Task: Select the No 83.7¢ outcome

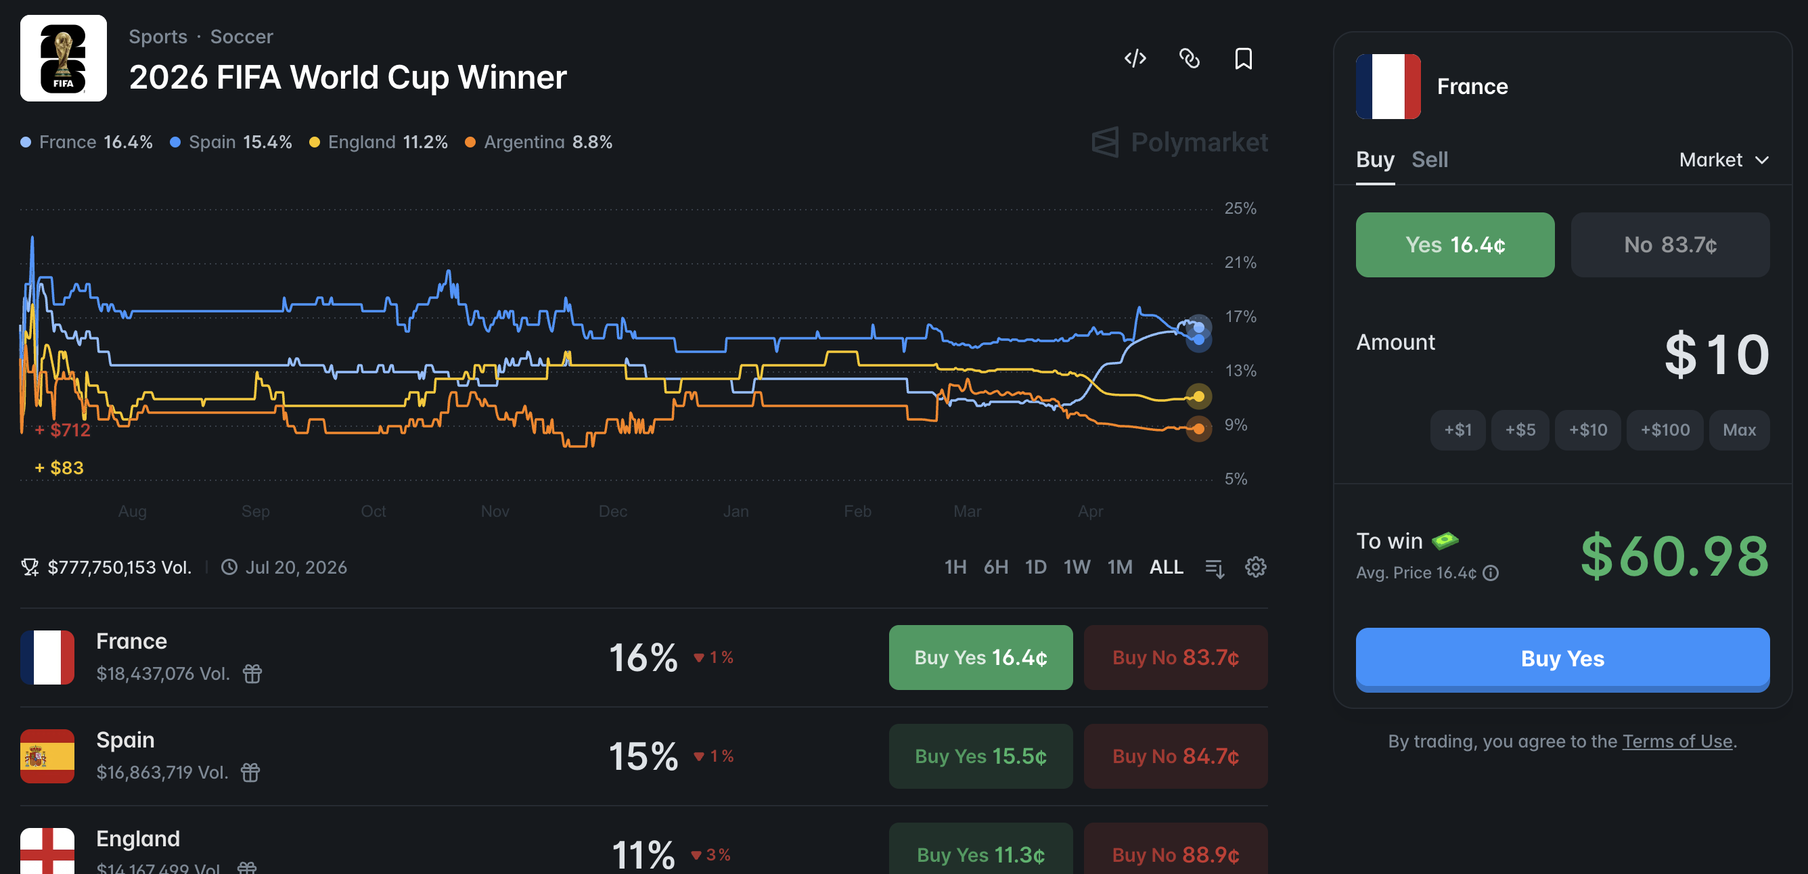Action: [1669, 245]
